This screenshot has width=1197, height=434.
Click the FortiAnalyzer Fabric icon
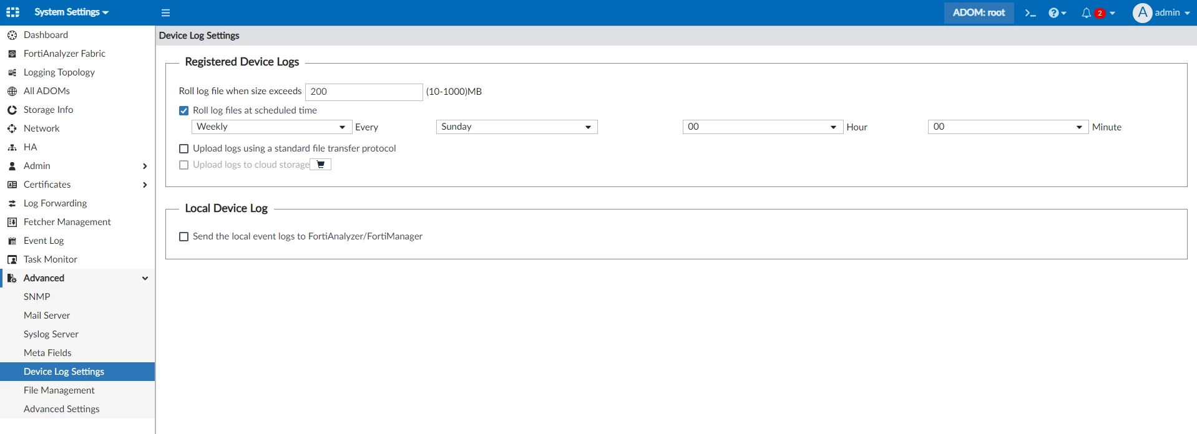pos(12,54)
